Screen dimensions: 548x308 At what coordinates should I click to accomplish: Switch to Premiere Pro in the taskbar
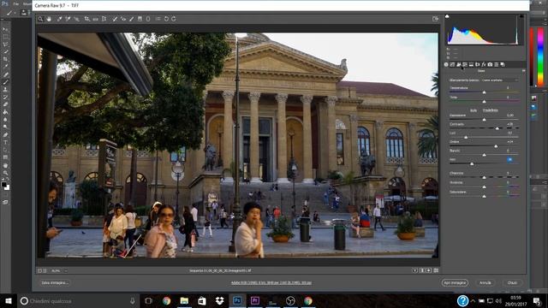255,300
